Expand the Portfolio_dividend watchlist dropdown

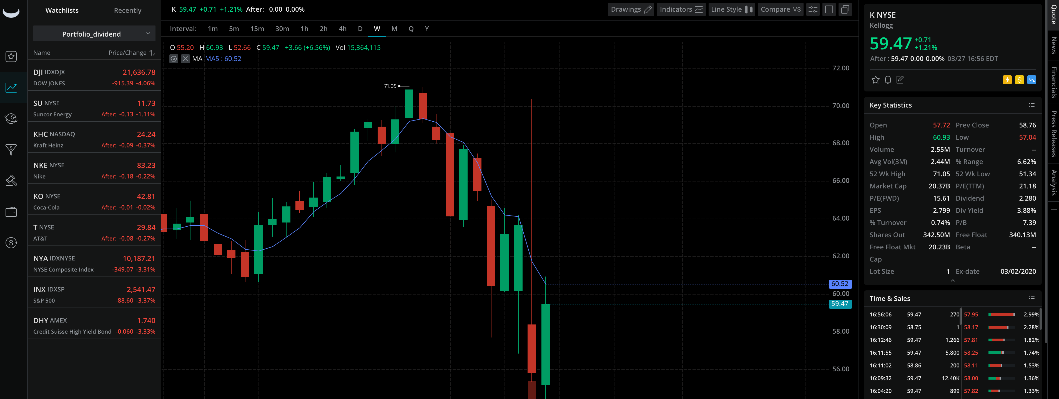[x=94, y=34]
